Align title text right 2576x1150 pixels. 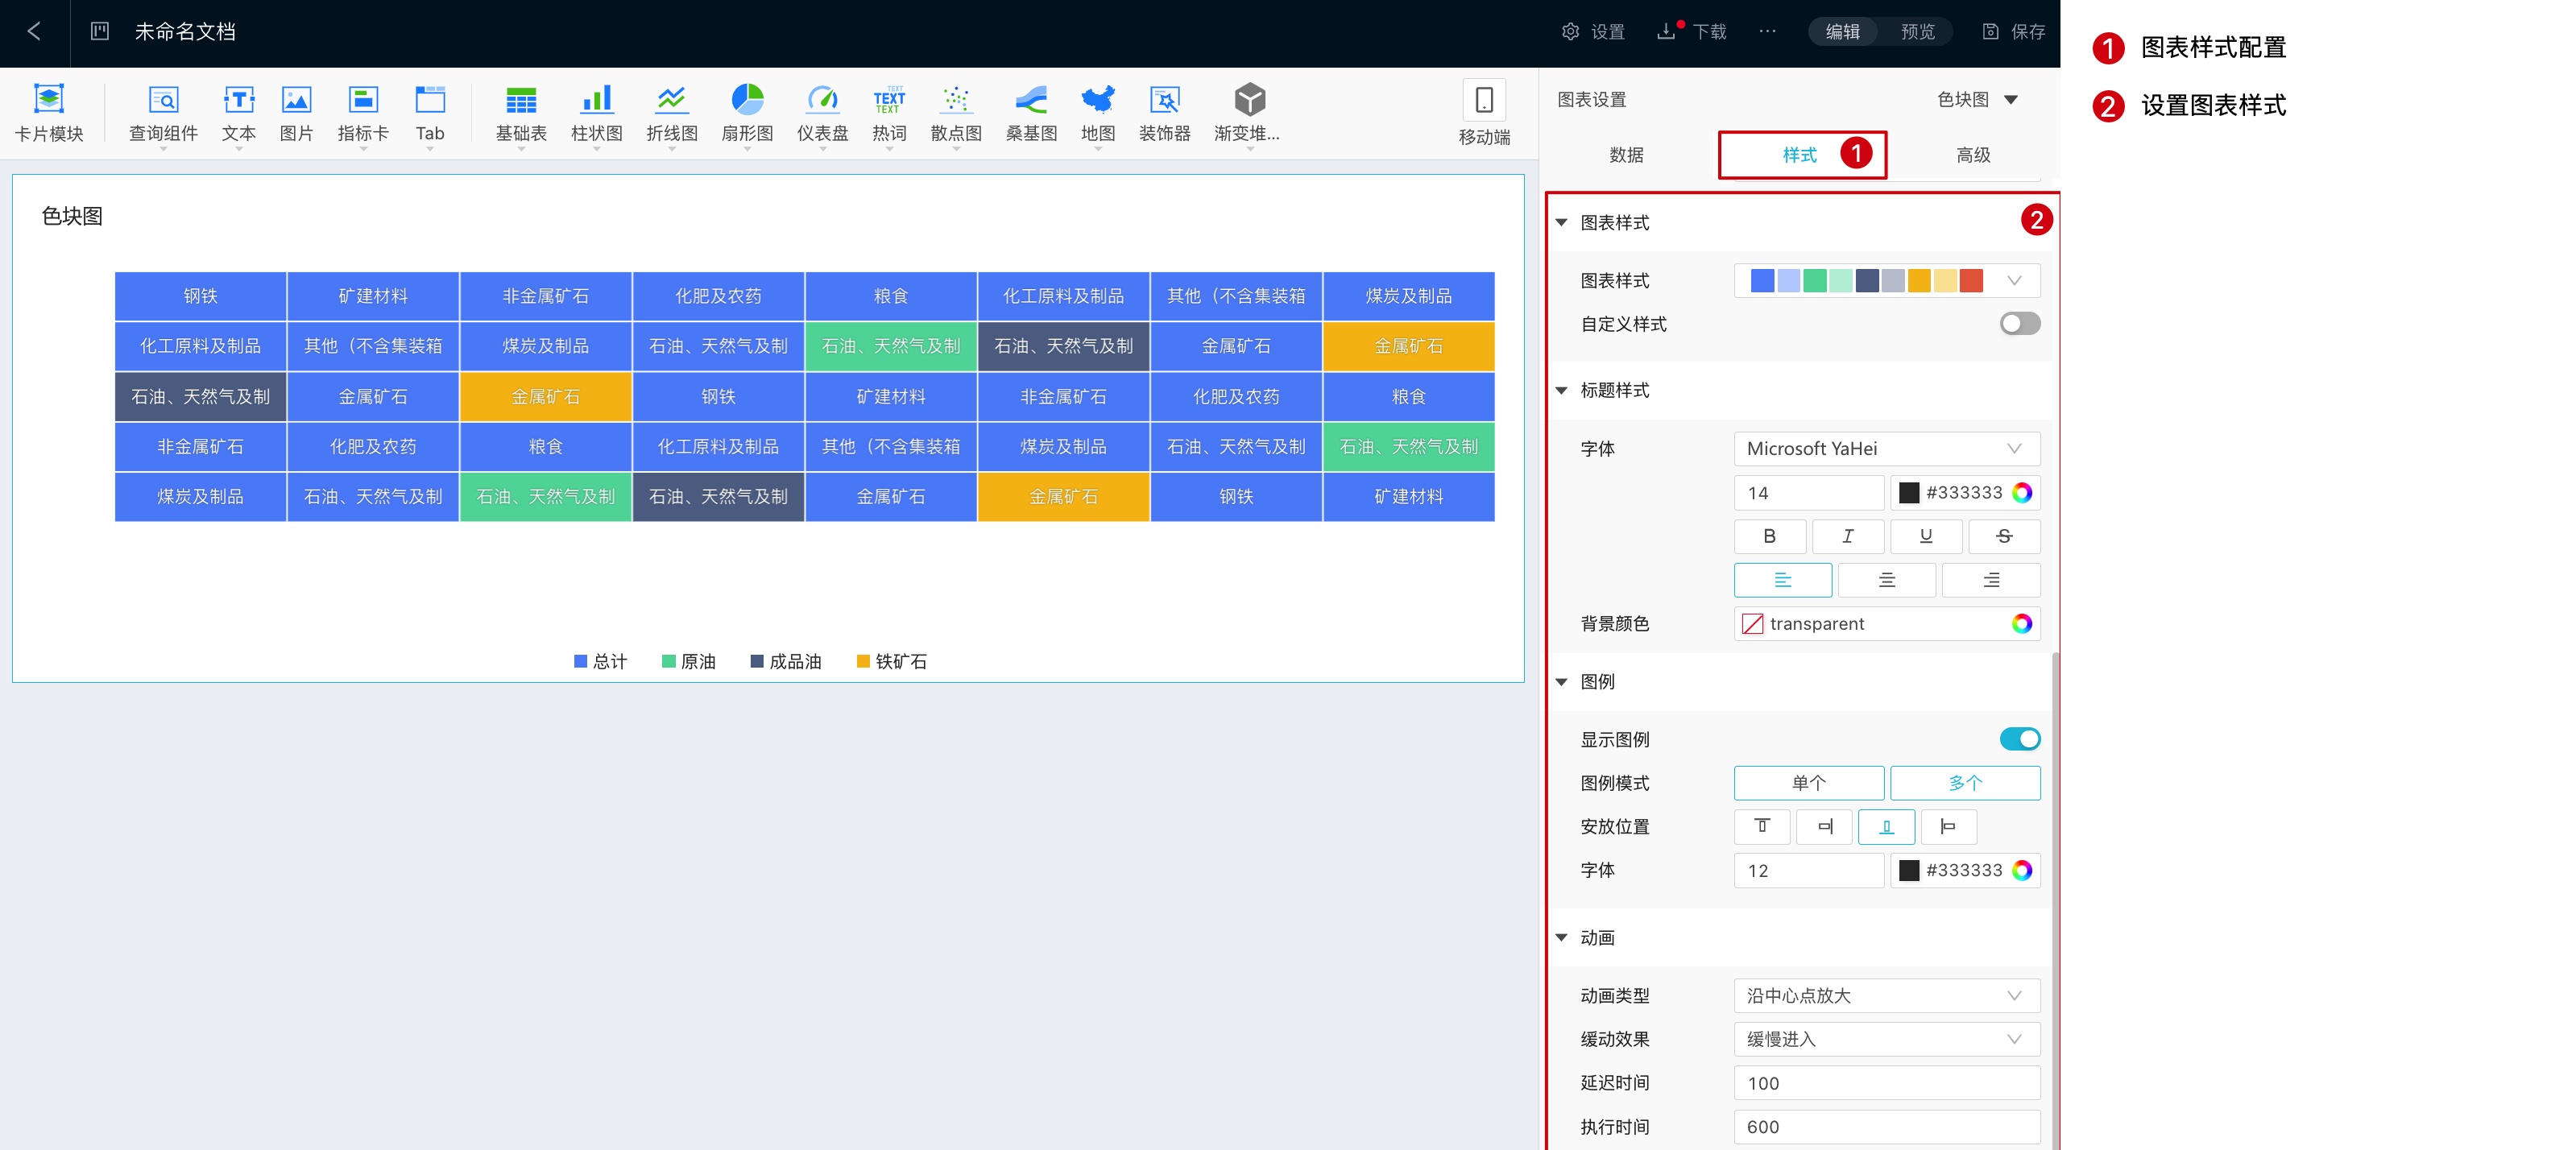pyautogui.click(x=1991, y=580)
